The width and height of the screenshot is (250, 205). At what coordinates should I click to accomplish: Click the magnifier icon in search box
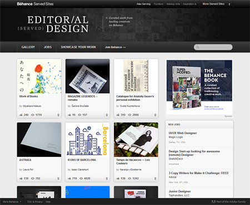pos(198,47)
